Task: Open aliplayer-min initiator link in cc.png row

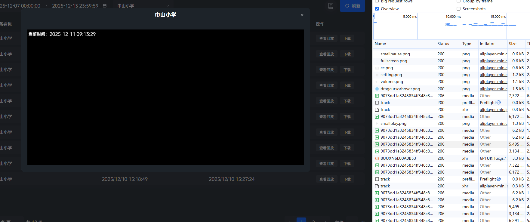Action: 494,68
